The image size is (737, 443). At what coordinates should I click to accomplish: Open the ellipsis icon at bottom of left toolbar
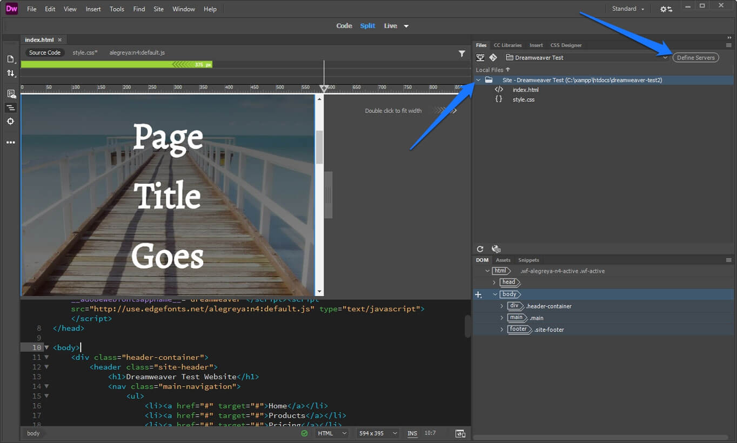[x=11, y=142]
